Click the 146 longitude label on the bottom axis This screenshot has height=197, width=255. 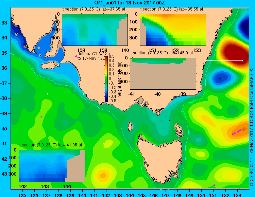coord(154,195)
